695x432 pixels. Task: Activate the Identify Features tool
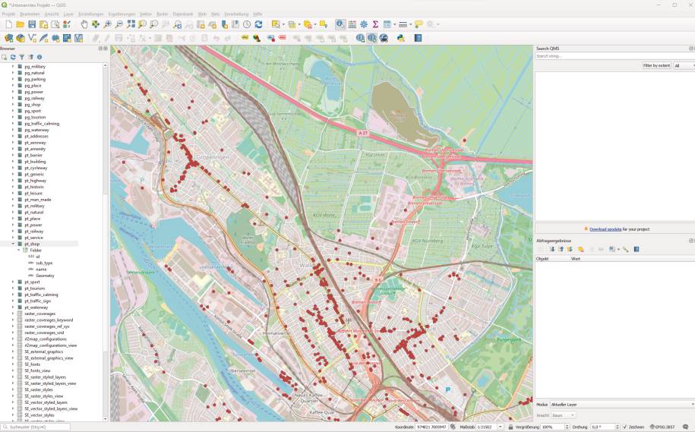[340, 25]
